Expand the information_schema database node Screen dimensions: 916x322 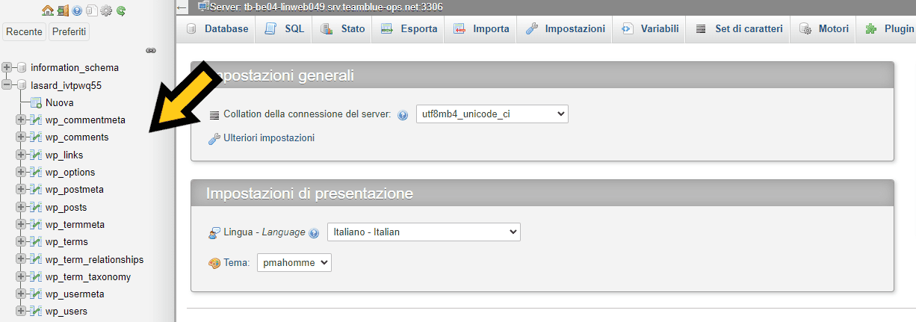(7, 67)
